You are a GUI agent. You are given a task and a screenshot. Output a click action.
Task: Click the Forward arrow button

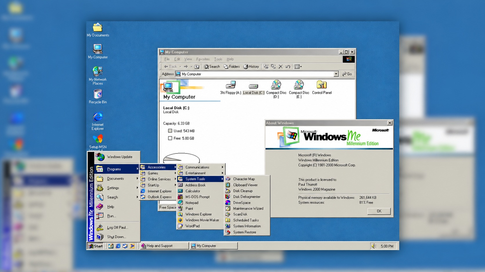(x=186, y=67)
